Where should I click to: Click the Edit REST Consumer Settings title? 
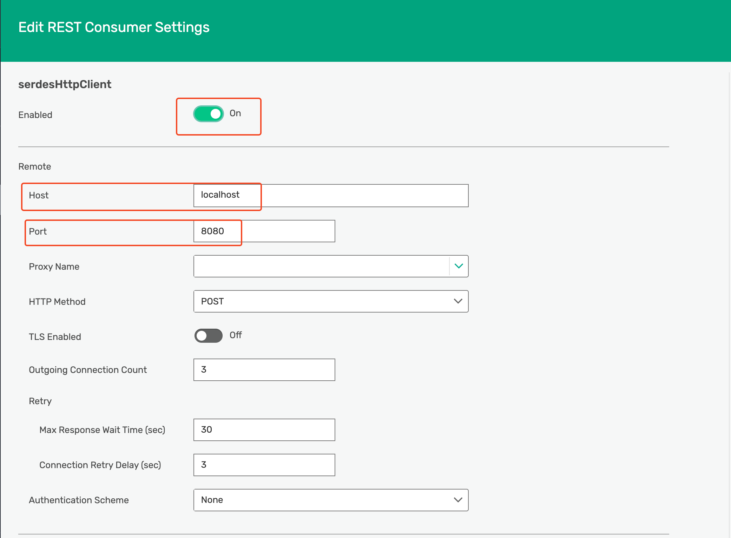point(114,27)
